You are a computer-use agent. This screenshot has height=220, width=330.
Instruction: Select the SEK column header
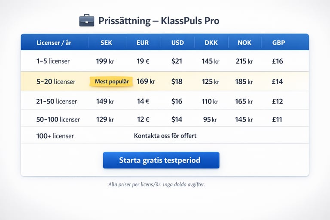[x=106, y=43]
